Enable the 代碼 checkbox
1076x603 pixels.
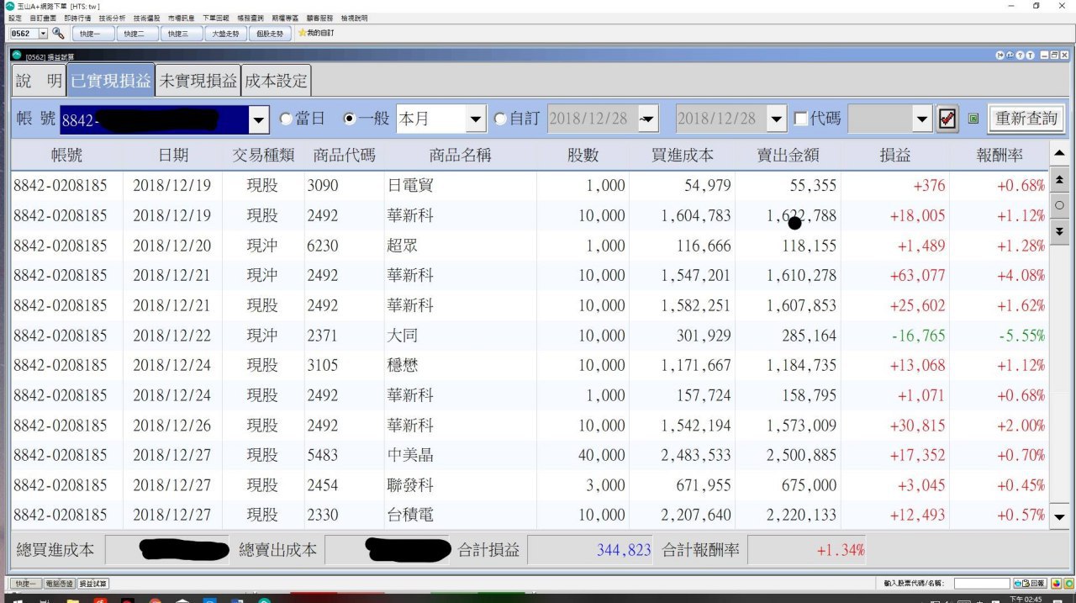pos(801,119)
